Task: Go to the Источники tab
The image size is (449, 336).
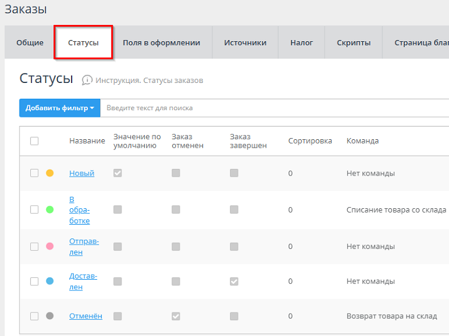Action: coord(245,42)
